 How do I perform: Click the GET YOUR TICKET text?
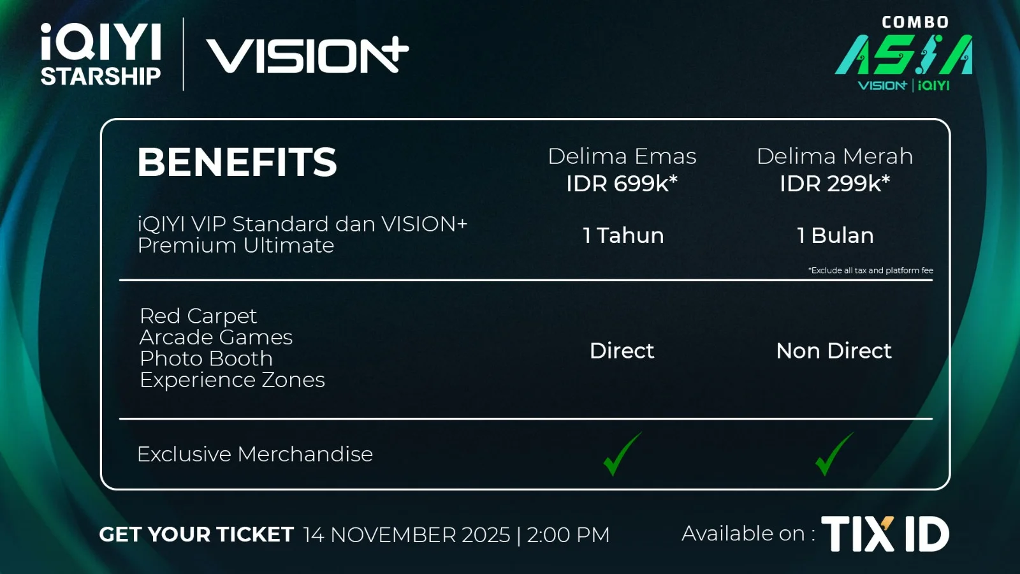pyautogui.click(x=196, y=534)
